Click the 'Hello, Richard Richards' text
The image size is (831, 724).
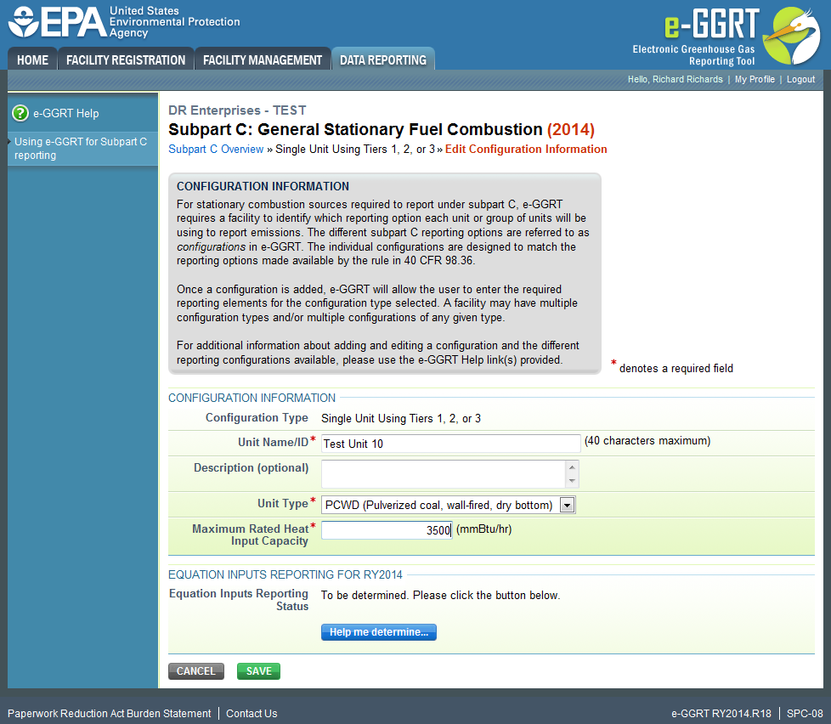coord(676,79)
